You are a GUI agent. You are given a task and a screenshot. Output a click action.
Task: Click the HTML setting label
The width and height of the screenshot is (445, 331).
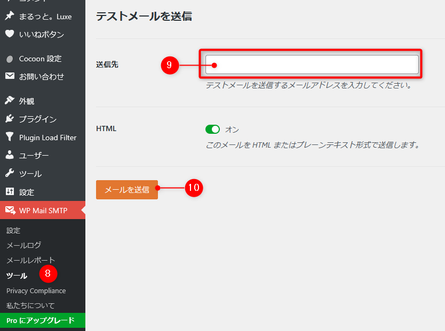pos(106,128)
